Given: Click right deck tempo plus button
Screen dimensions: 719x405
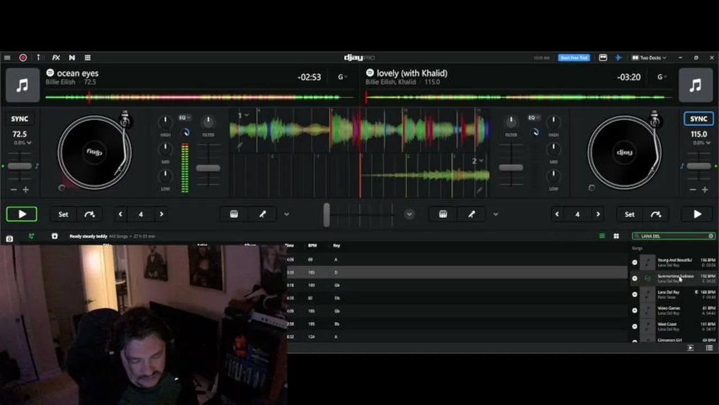Looking at the screenshot, I should tap(705, 190).
